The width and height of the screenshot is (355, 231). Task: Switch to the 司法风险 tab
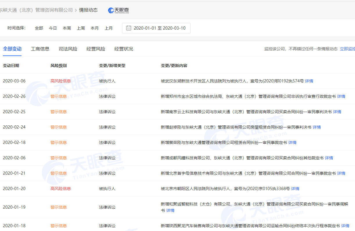click(x=68, y=49)
